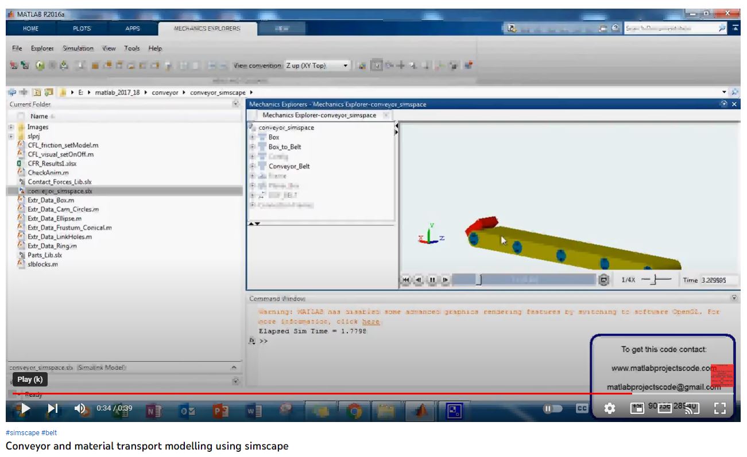Toggle closed captions CC button

point(582,408)
